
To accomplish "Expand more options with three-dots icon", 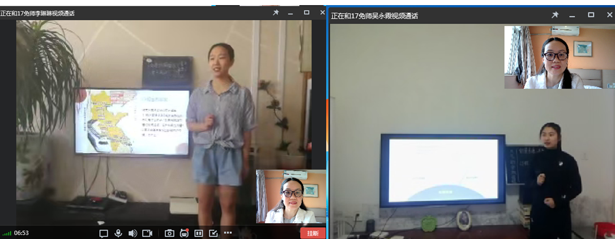I will (x=228, y=233).
